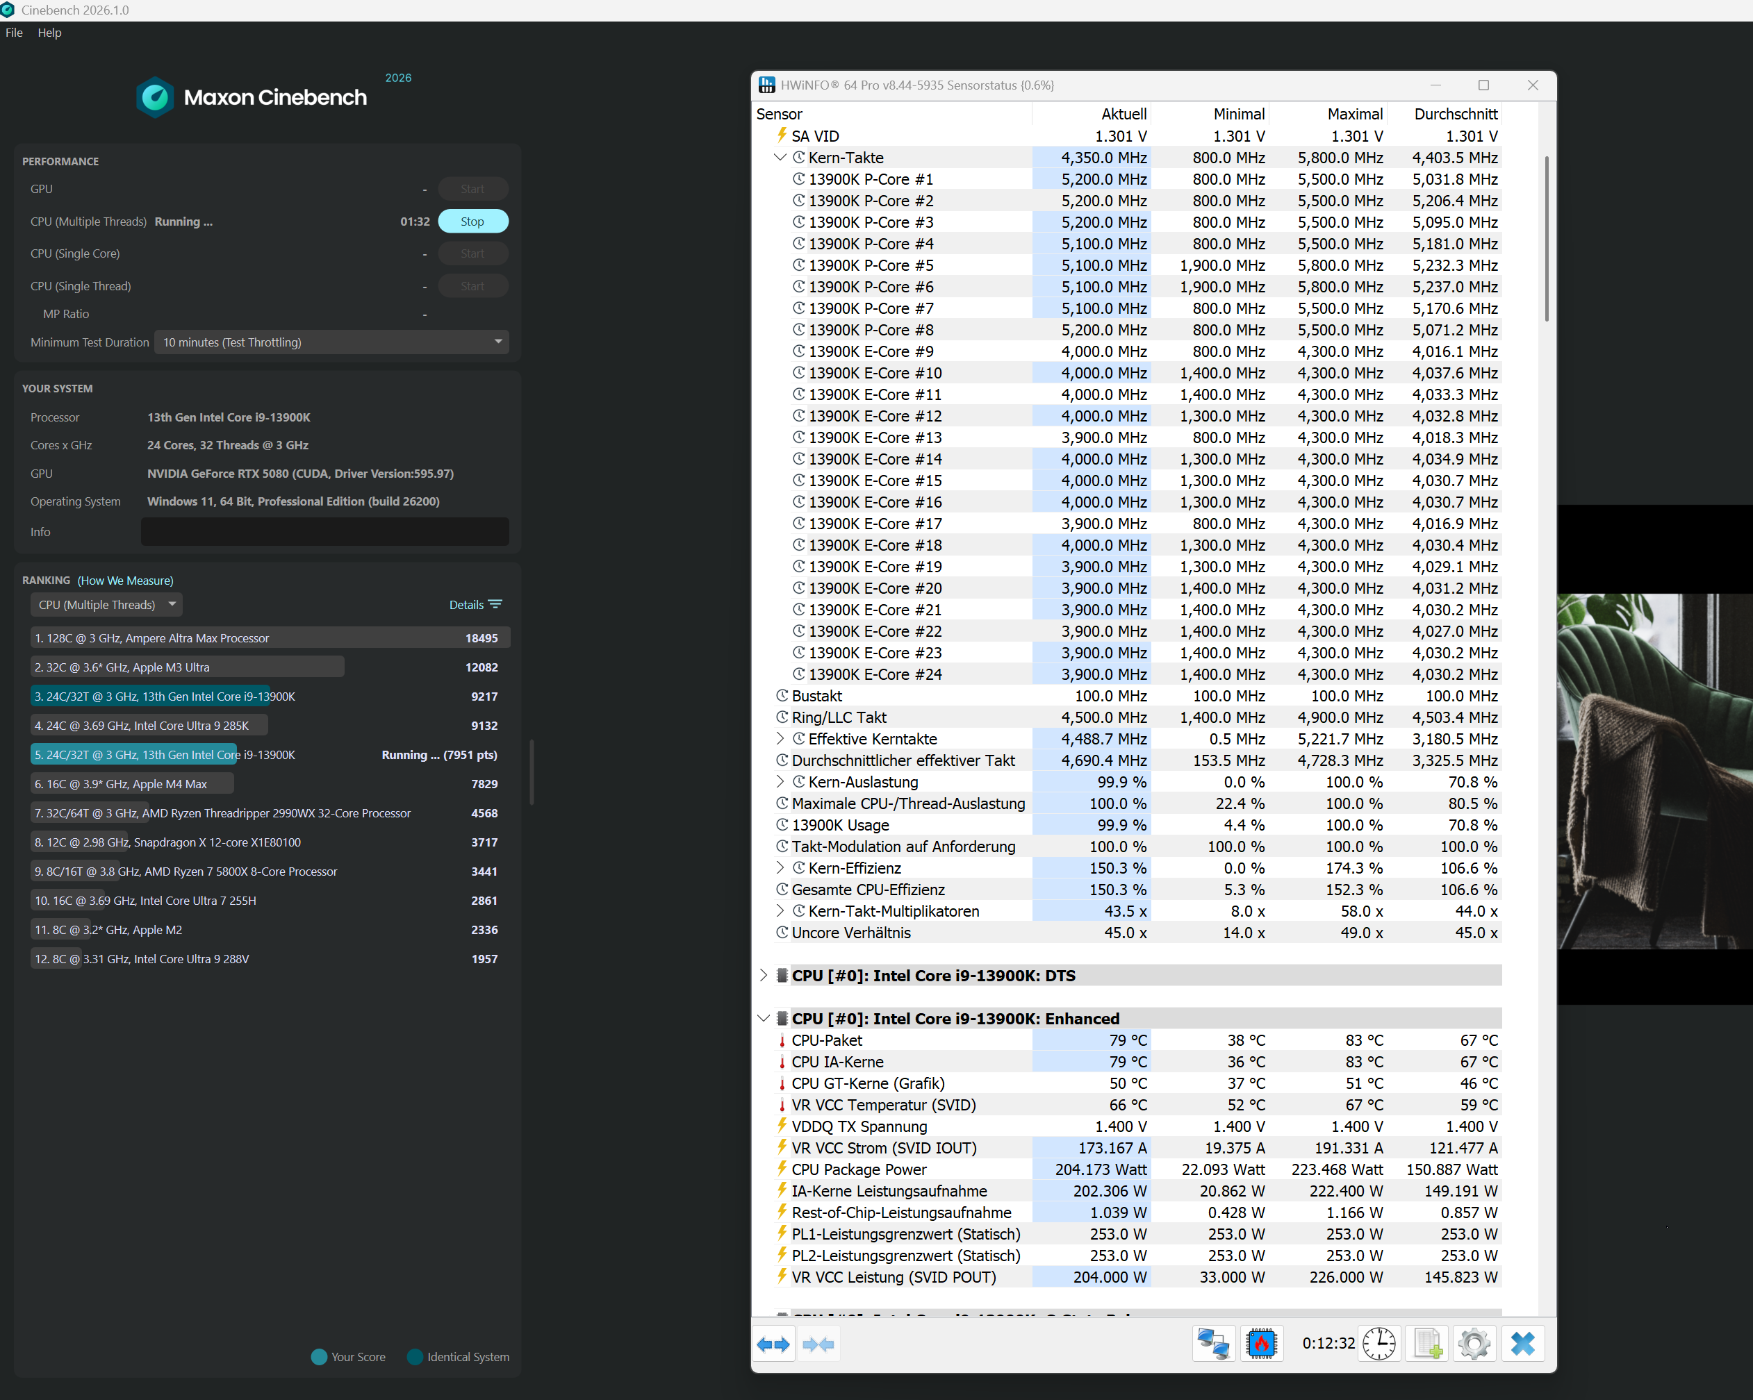Collapse the Kern-Takte sensor group
Viewport: 1753px width, 1400px height.
click(x=780, y=158)
